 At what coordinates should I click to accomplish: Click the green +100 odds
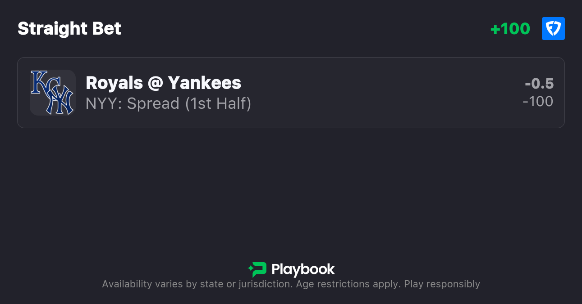point(510,29)
